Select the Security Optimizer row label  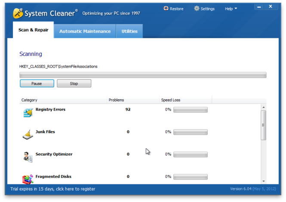coord(54,154)
